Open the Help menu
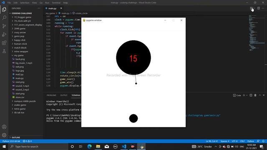The image size is (267, 150). (x=65, y=3)
